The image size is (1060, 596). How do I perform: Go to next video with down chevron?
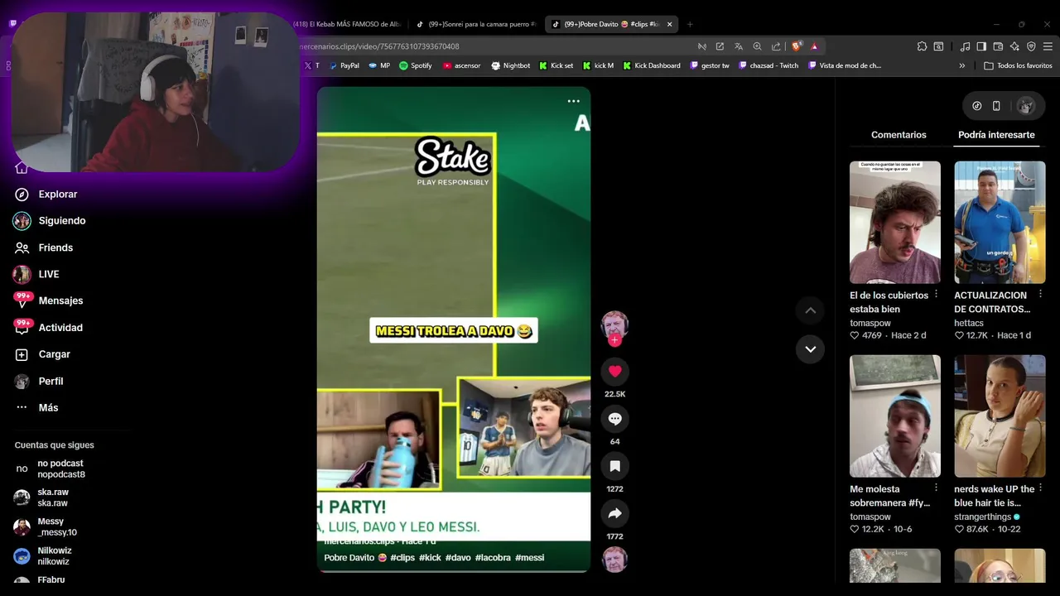coord(811,349)
